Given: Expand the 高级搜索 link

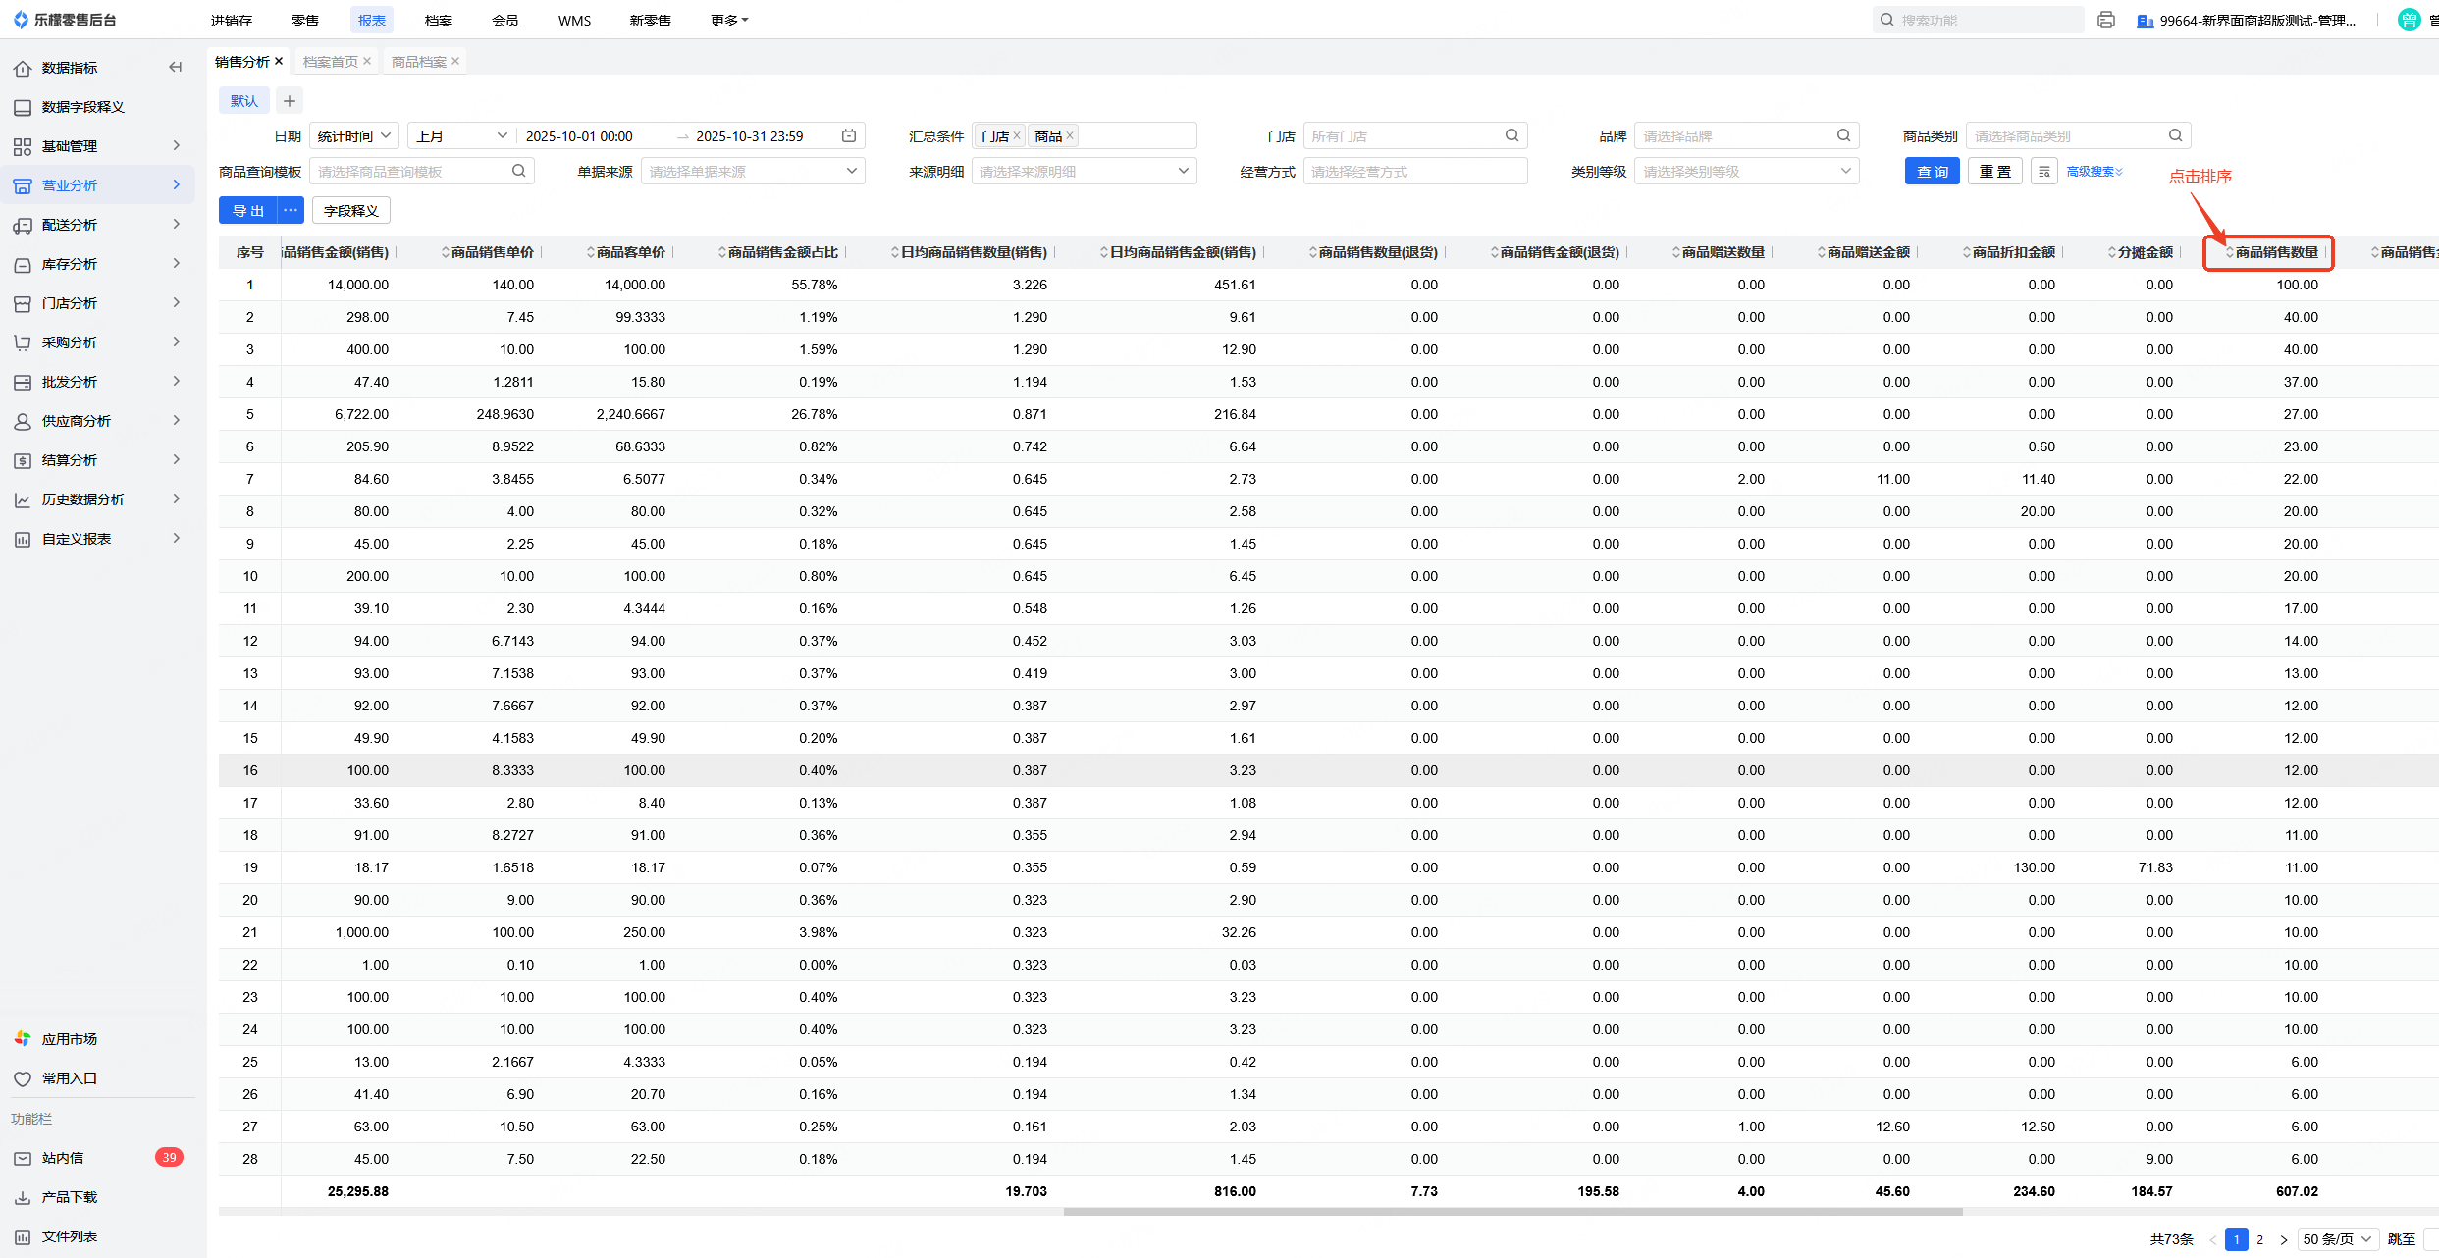Looking at the screenshot, I should (2094, 172).
